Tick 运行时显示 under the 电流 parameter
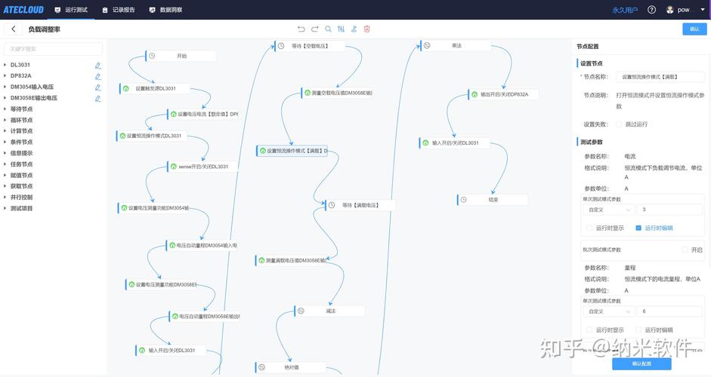The height and width of the screenshot is (377, 711). pyautogui.click(x=589, y=228)
